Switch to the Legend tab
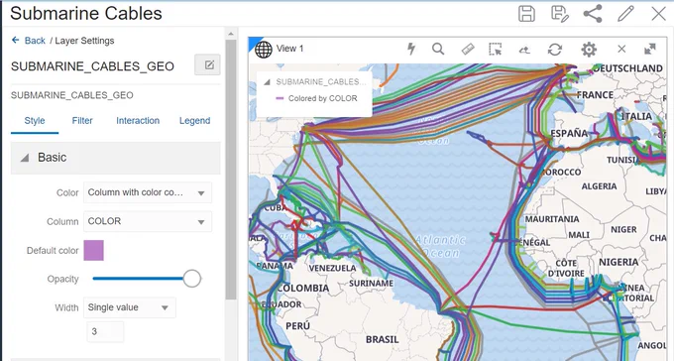The height and width of the screenshot is (361, 674). coord(194,121)
